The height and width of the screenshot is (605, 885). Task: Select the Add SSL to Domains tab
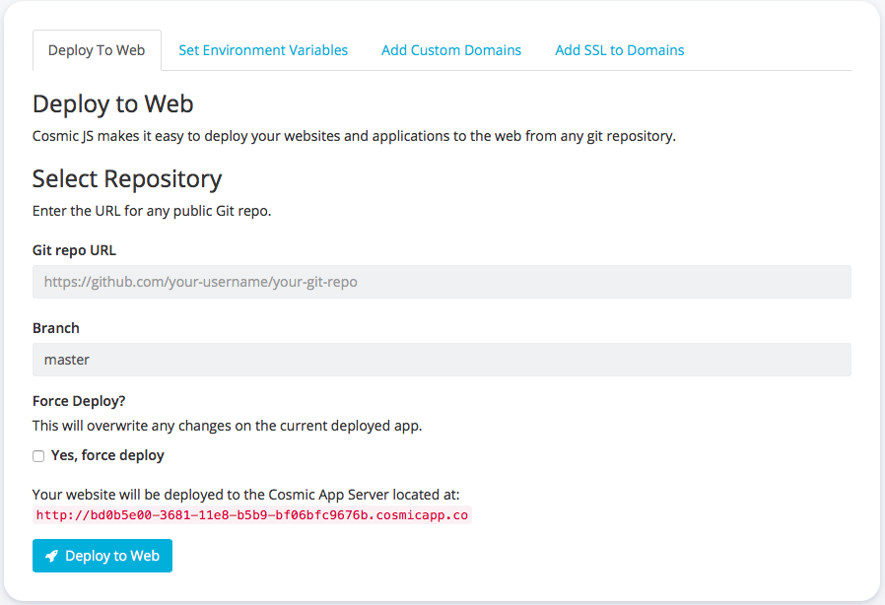619,50
